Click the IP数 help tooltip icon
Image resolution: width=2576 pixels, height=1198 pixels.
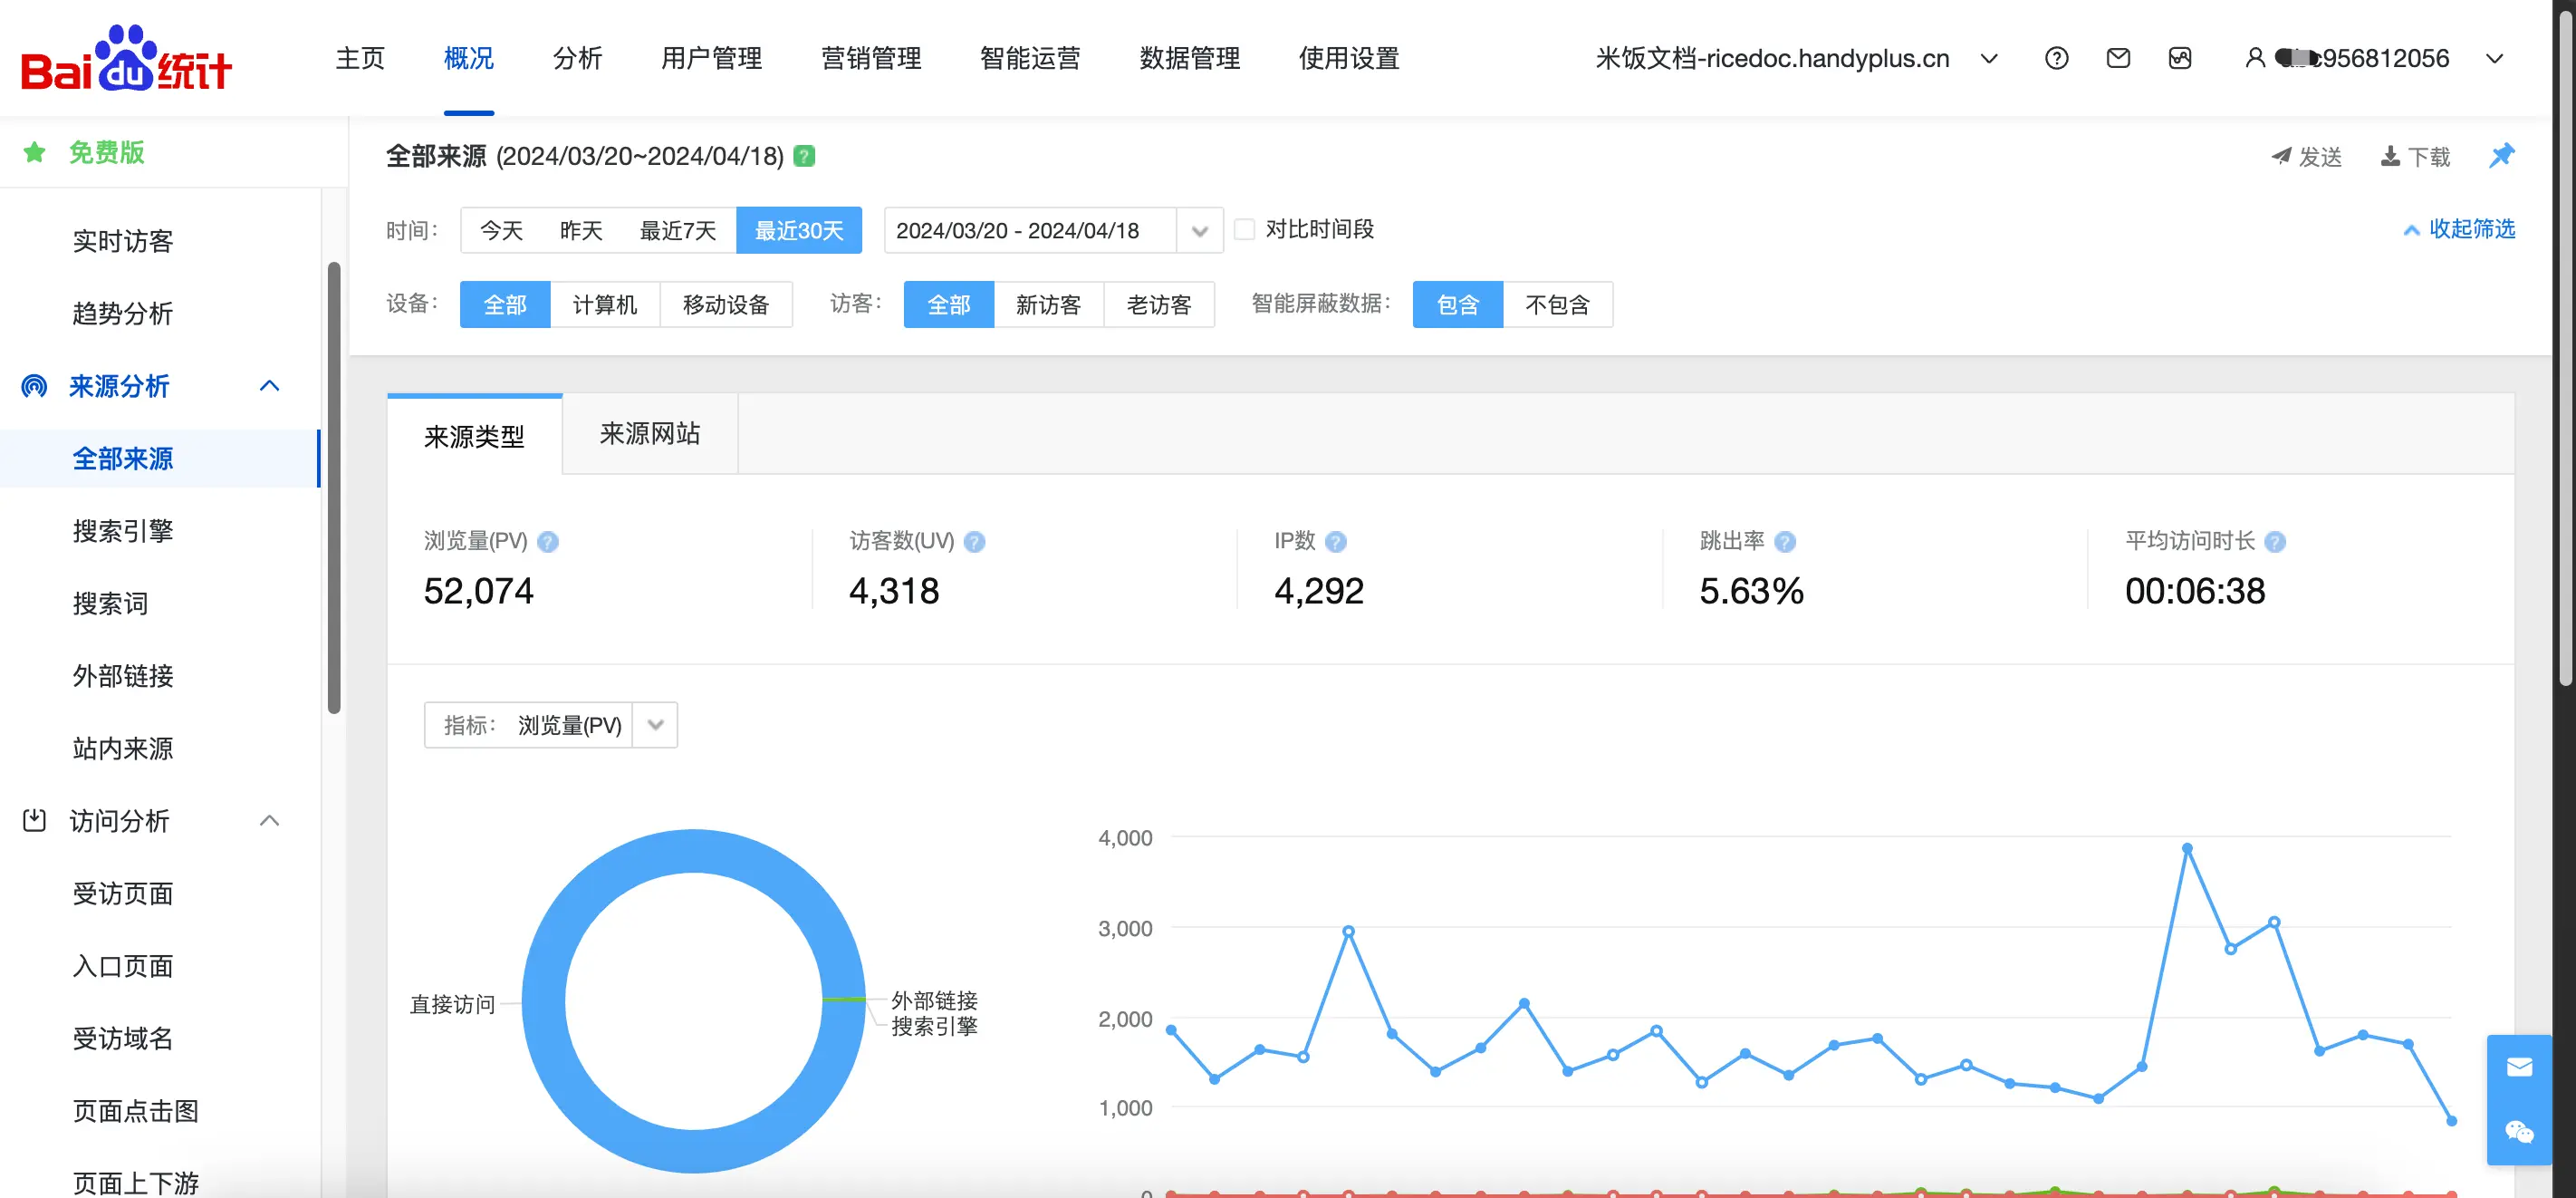pyautogui.click(x=1335, y=541)
